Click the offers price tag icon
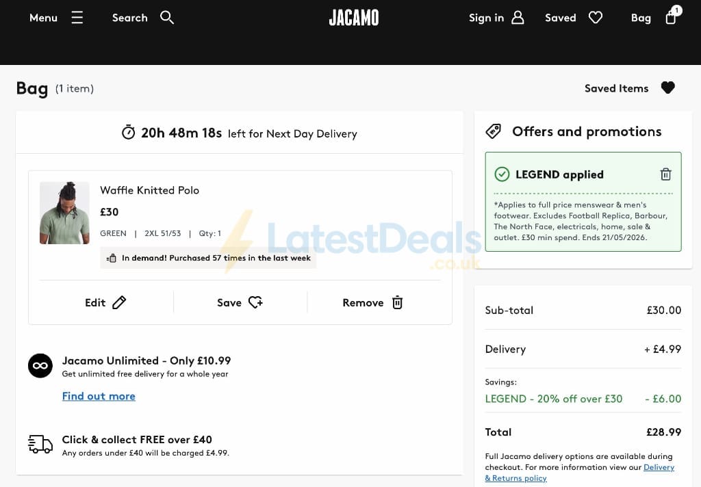701x487 pixels. click(494, 131)
